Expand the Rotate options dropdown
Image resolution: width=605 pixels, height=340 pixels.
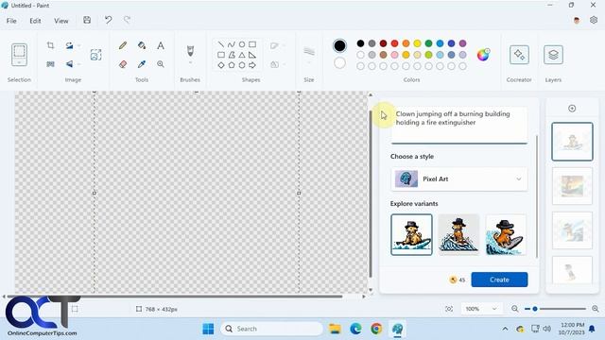[x=79, y=45]
